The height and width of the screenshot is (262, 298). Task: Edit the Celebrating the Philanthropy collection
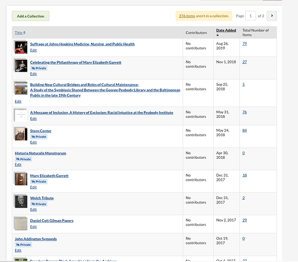pyautogui.click(x=33, y=74)
